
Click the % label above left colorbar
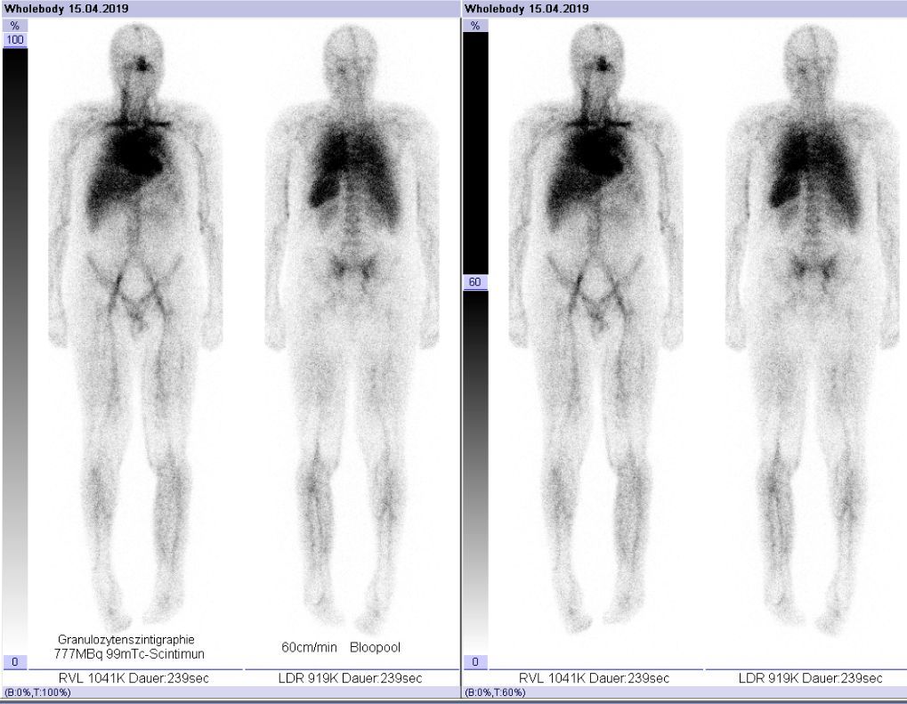coord(15,26)
